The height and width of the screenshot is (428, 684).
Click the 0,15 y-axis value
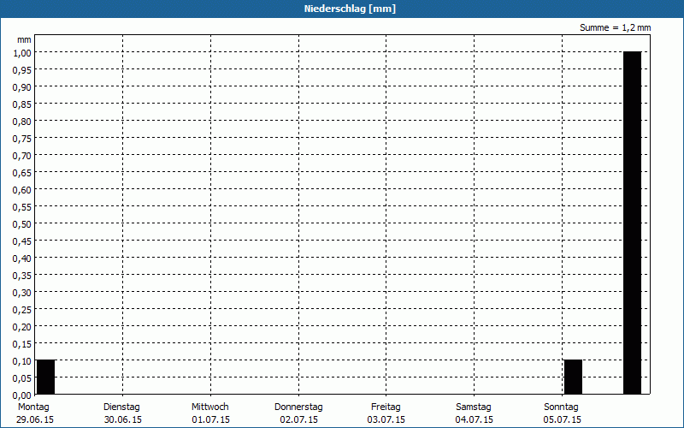pyautogui.click(x=22, y=344)
